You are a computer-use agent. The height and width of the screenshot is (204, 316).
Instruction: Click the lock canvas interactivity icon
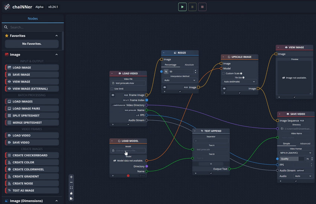click(71, 193)
